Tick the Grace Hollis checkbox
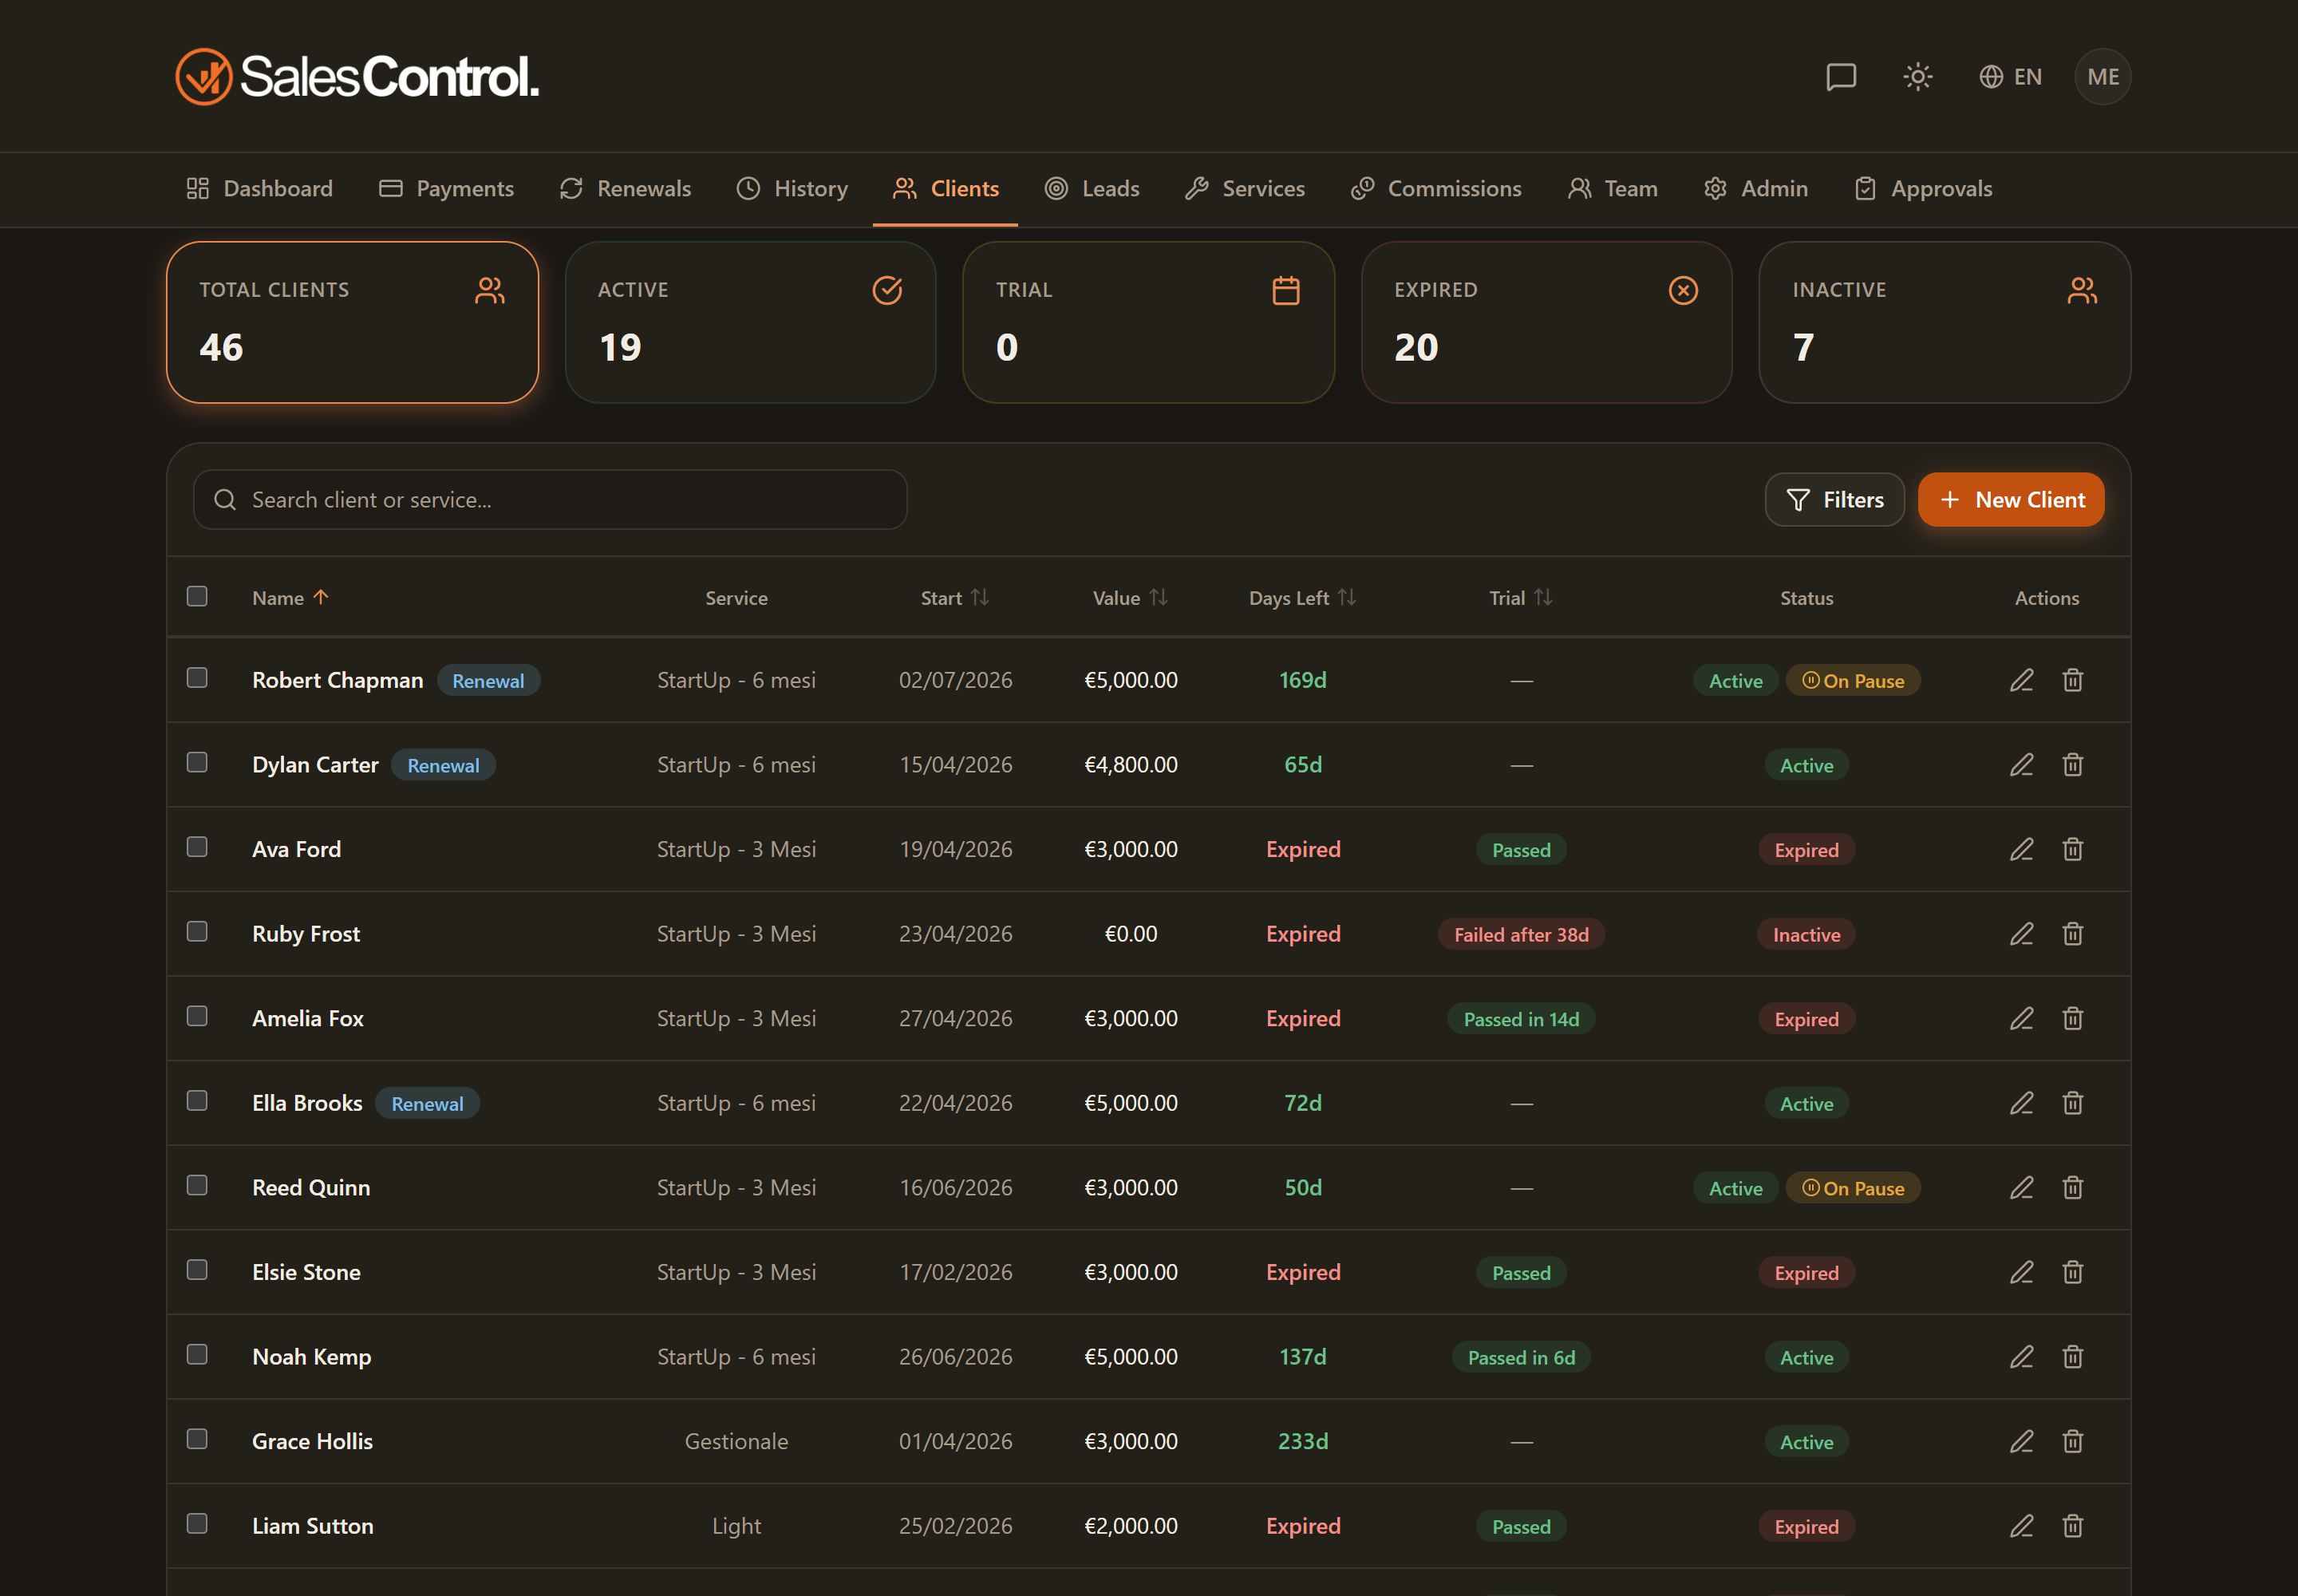 tap(197, 1439)
